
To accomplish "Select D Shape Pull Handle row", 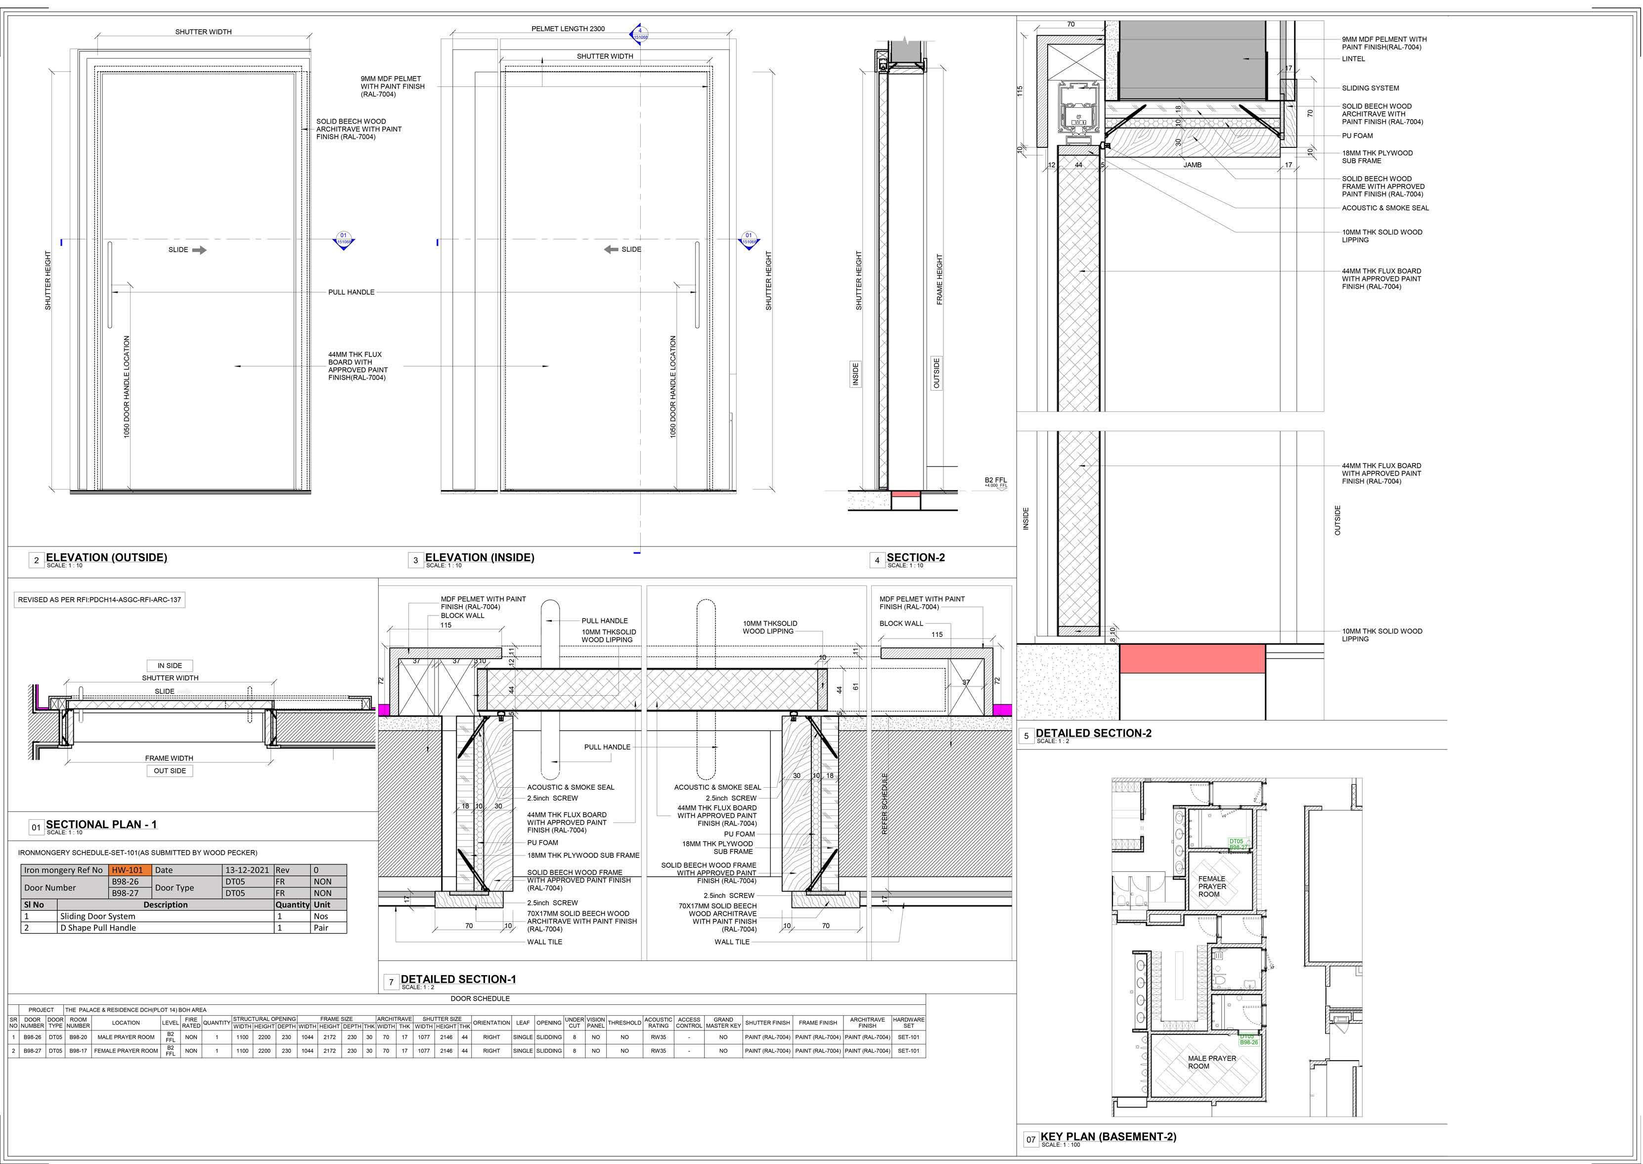I will (183, 928).
